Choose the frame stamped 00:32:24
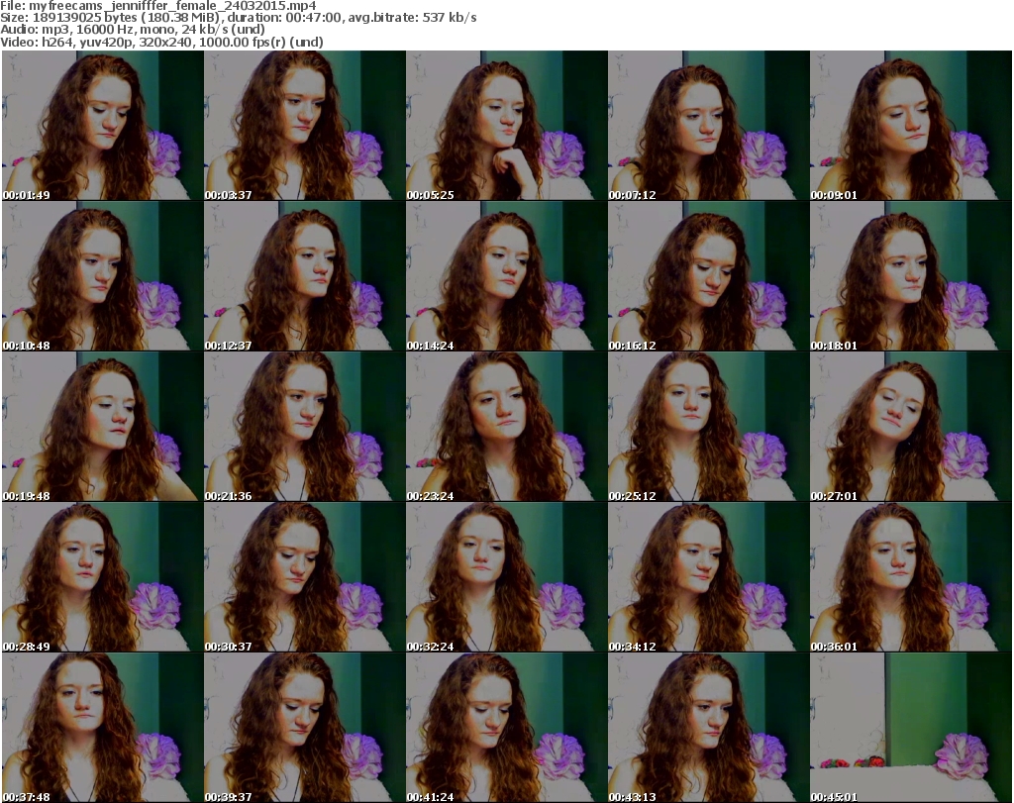The width and height of the screenshot is (1014, 803). 506,577
